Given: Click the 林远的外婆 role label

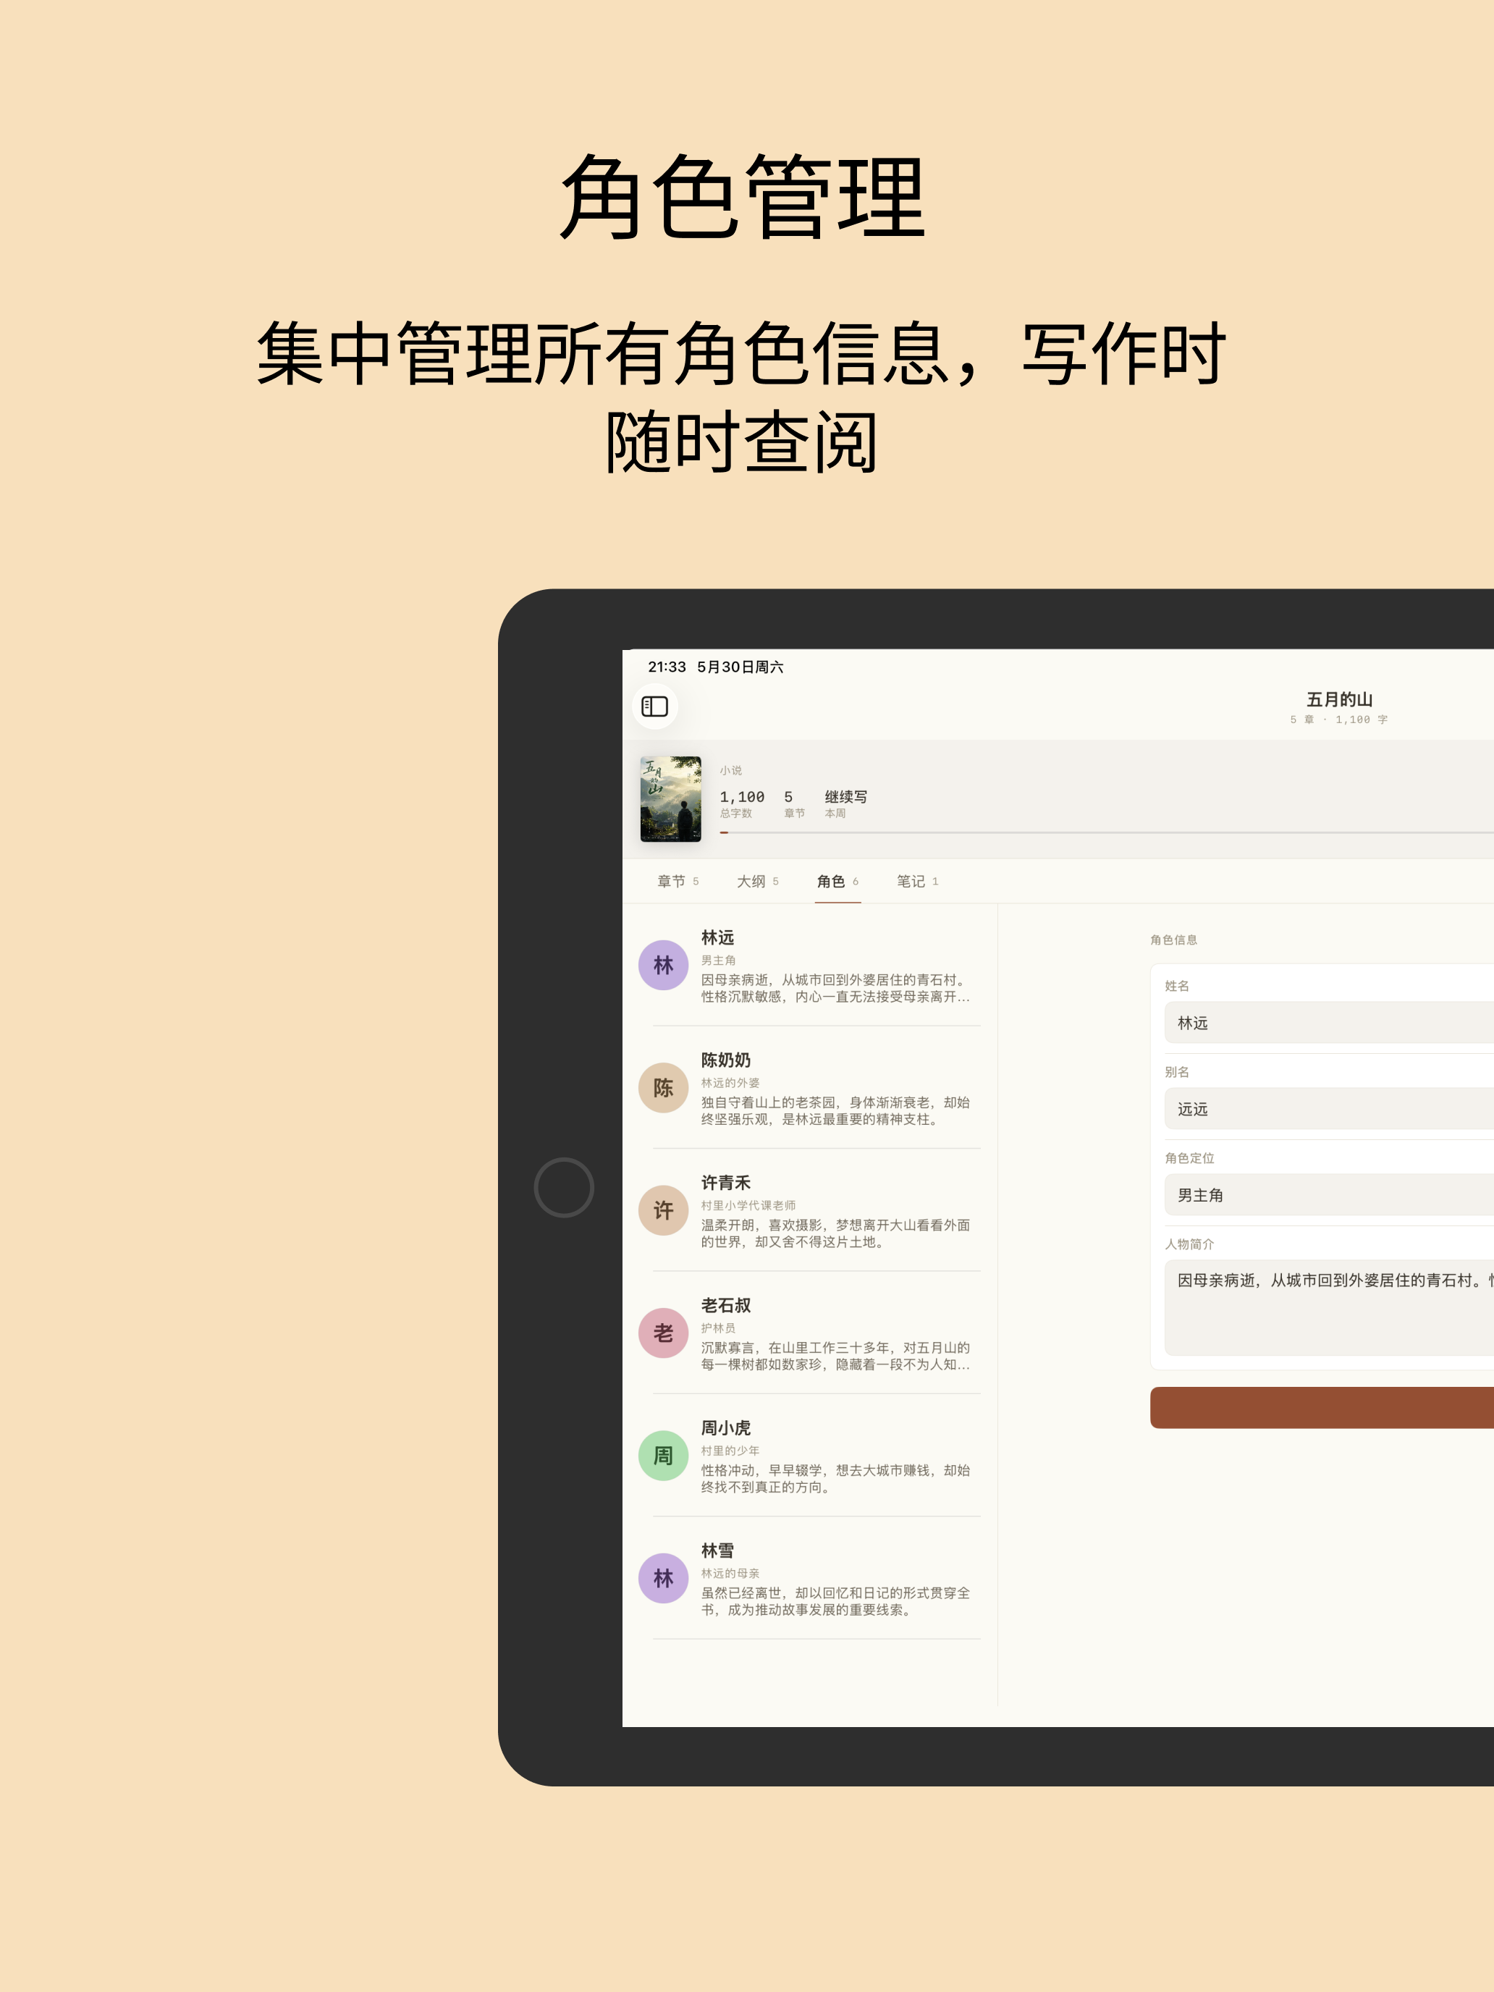Looking at the screenshot, I should [730, 1082].
